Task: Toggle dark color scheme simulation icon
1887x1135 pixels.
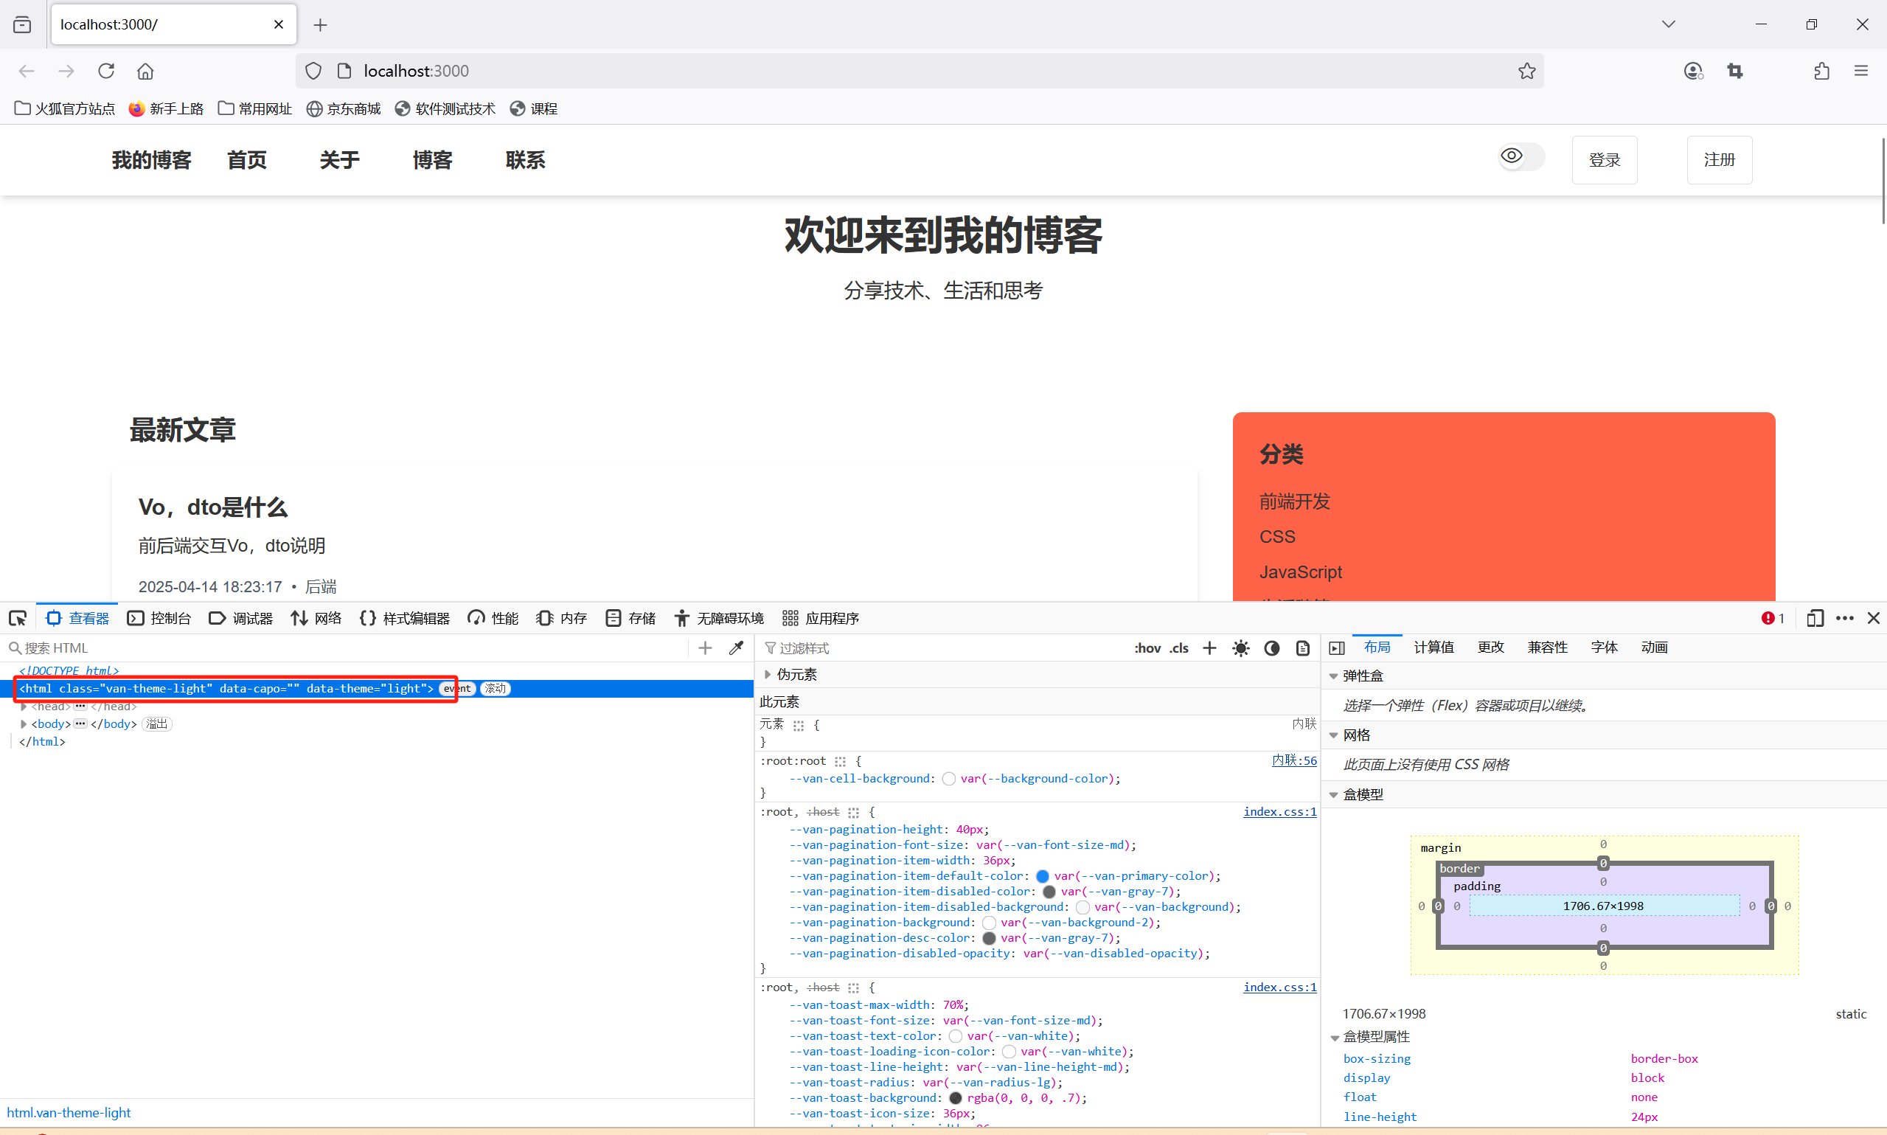Action: [1271, 648]
